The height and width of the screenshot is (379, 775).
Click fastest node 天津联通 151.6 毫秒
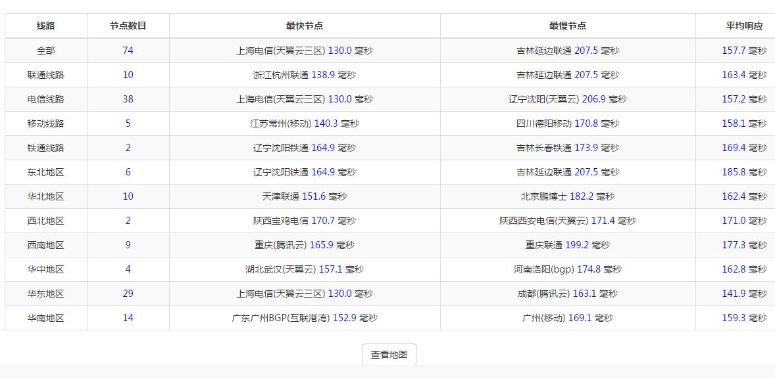coord(305,196)
